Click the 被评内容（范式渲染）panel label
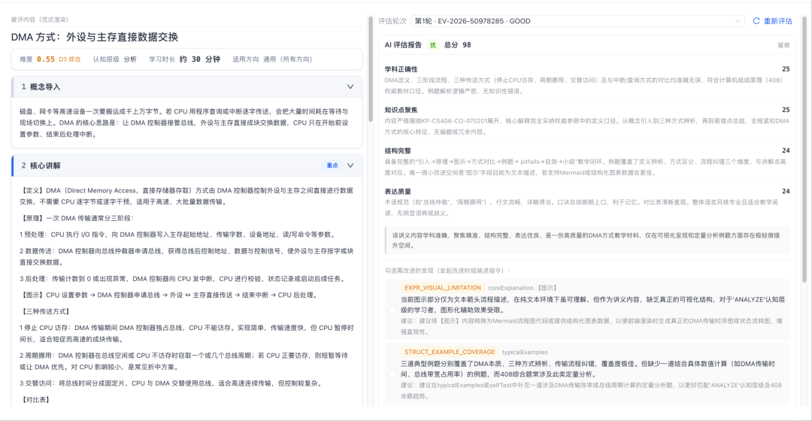The width and height of the screenshot is (812, 421). coord(40,20)
